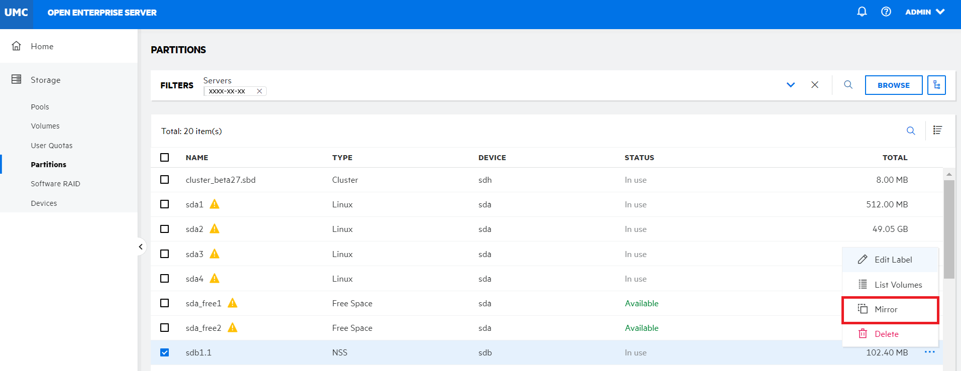Click the table search icon
The width and height of the screenshot is (961, 371).
click(x=910, y=131)
